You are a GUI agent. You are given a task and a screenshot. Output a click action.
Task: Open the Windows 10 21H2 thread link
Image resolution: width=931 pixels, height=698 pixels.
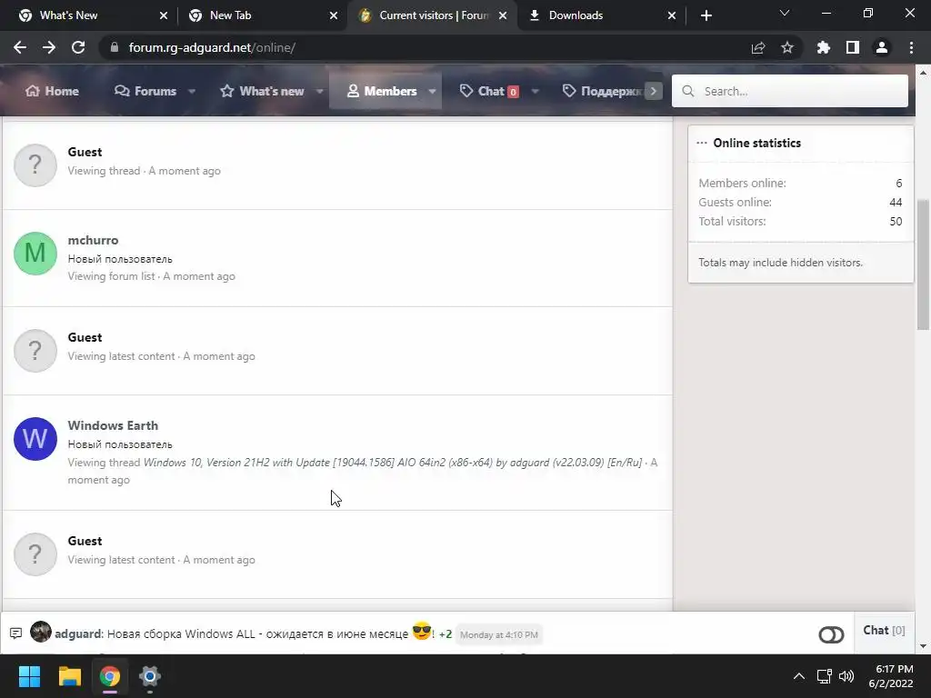393,463
